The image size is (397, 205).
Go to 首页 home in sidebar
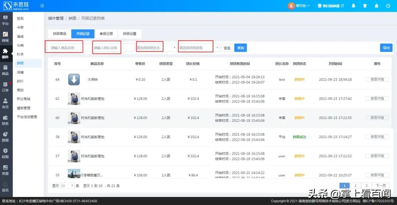[5, 187]
